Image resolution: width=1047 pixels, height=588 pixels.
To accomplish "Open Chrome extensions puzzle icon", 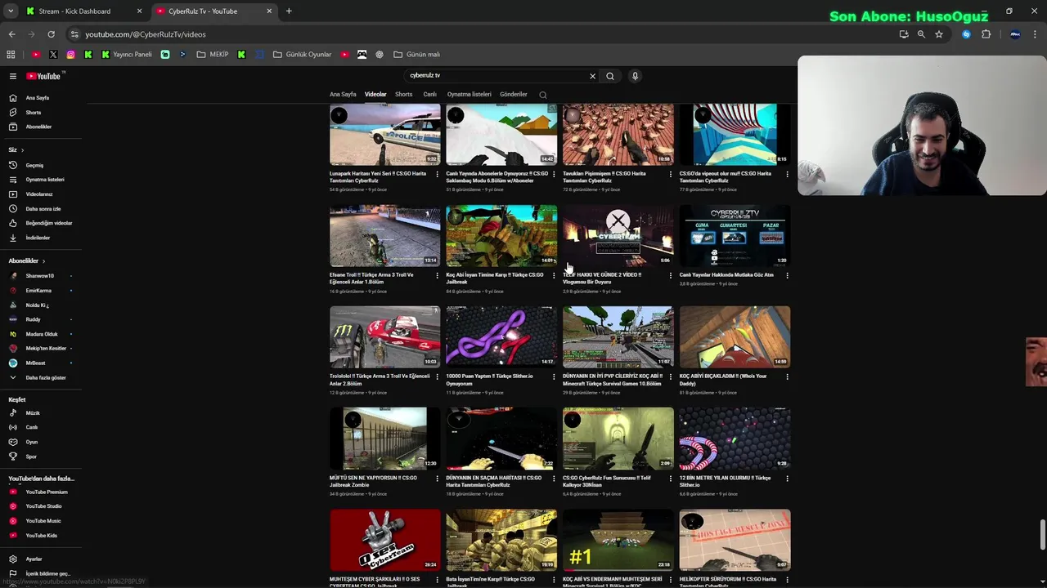I will coord(986,34).
